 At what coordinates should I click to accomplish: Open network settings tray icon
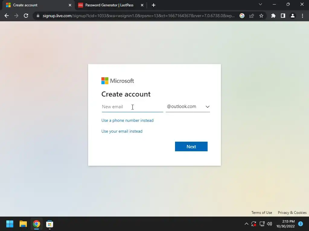coord(262,224)
